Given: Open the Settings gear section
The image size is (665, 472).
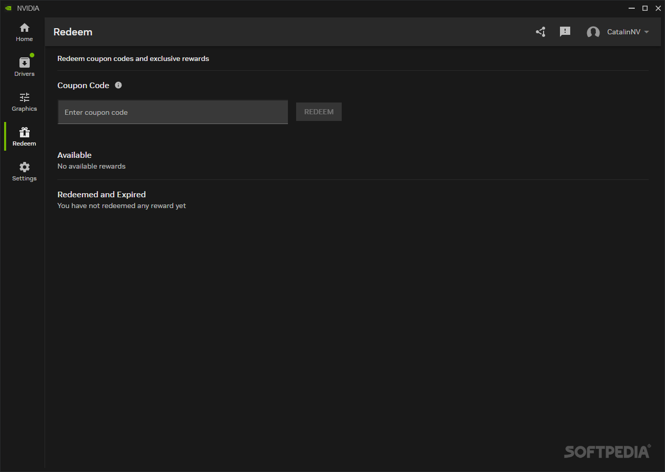Looking at the screenshot, I should pyautogui.click(x=24, y=172).
